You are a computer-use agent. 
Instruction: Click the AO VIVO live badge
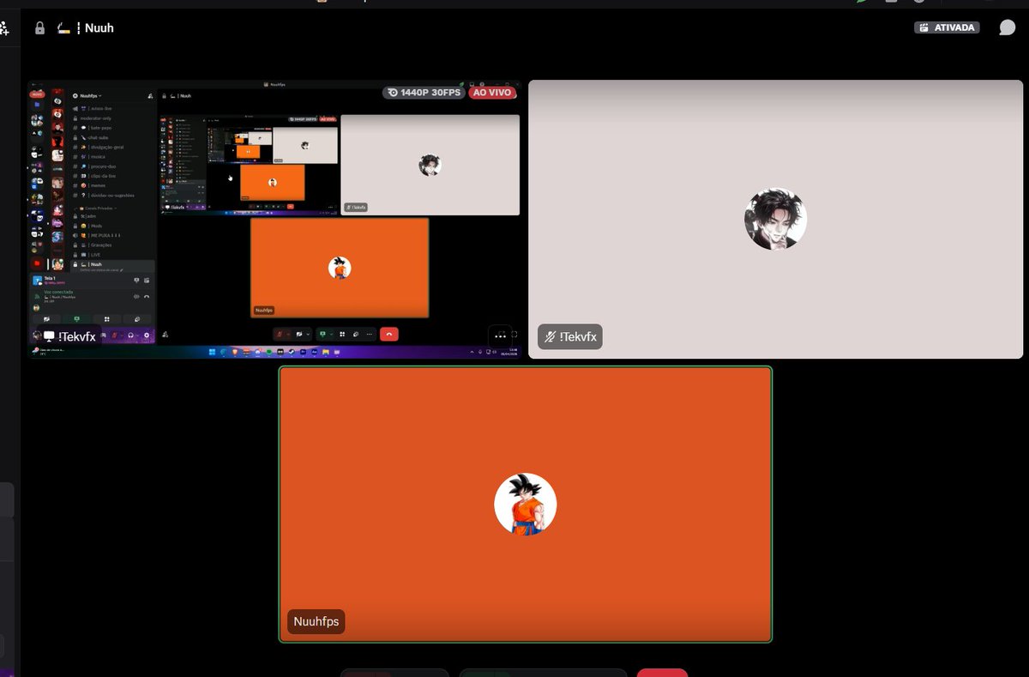point(492,93)
